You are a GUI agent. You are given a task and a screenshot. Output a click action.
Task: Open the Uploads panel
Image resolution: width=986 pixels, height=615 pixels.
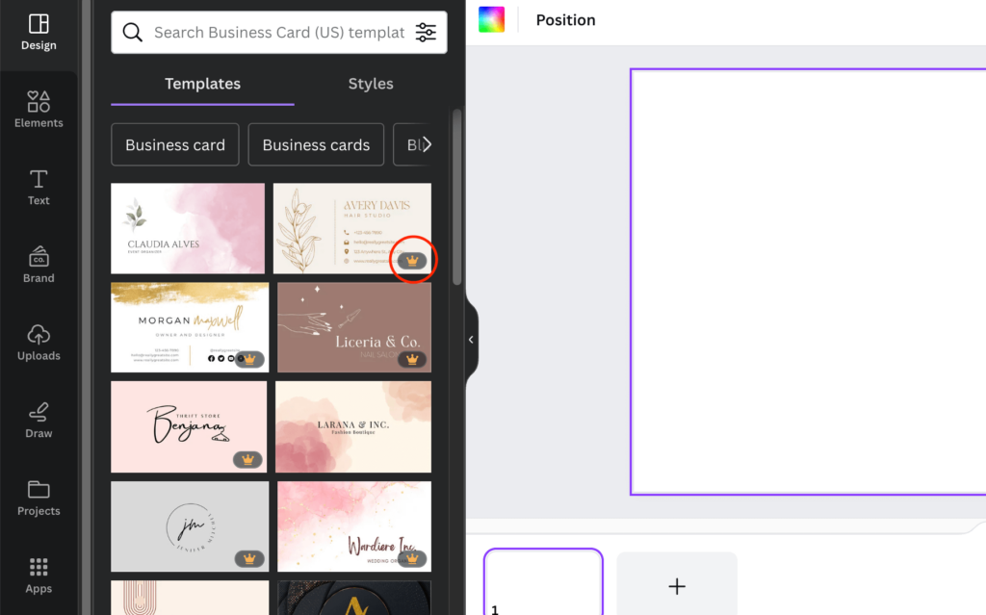pos(39,342)
